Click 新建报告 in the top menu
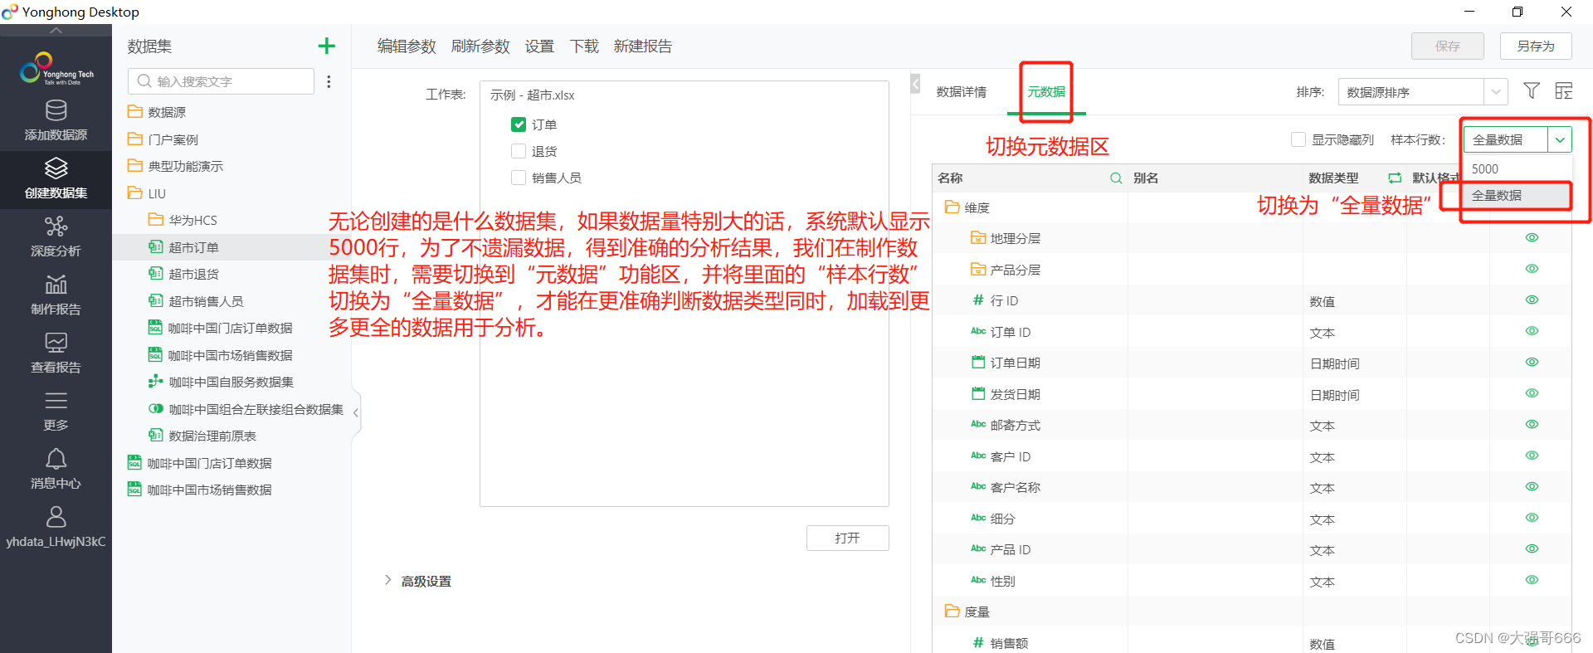The image size is (1593, 653). (x=643, y=46)
